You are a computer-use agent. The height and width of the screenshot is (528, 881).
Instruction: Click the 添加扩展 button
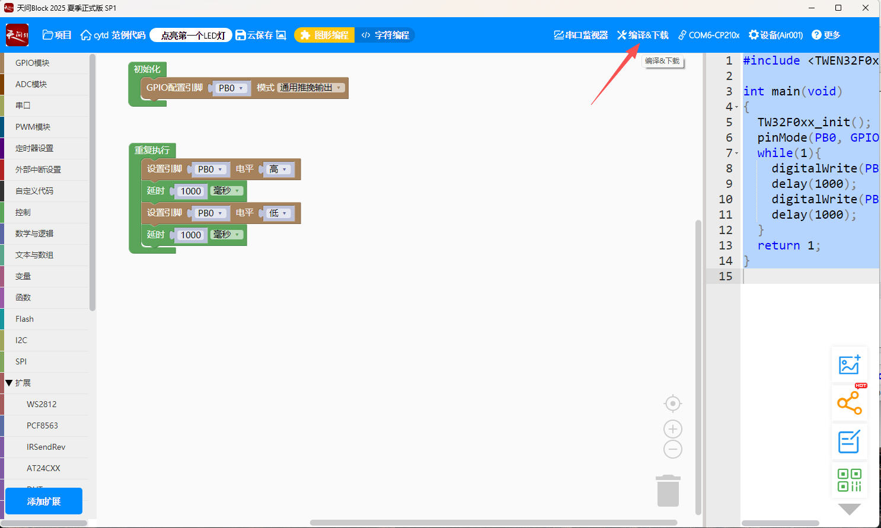pos(44,501)
